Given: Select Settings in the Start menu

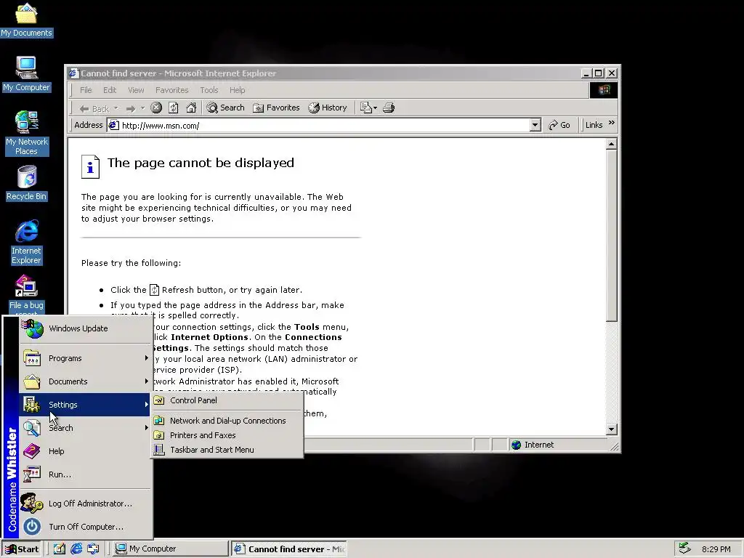Looking at the screenshot, I should [x=85, y=405].
